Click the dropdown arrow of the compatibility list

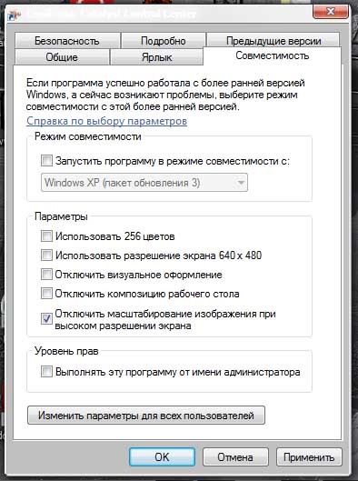[241, 183]
